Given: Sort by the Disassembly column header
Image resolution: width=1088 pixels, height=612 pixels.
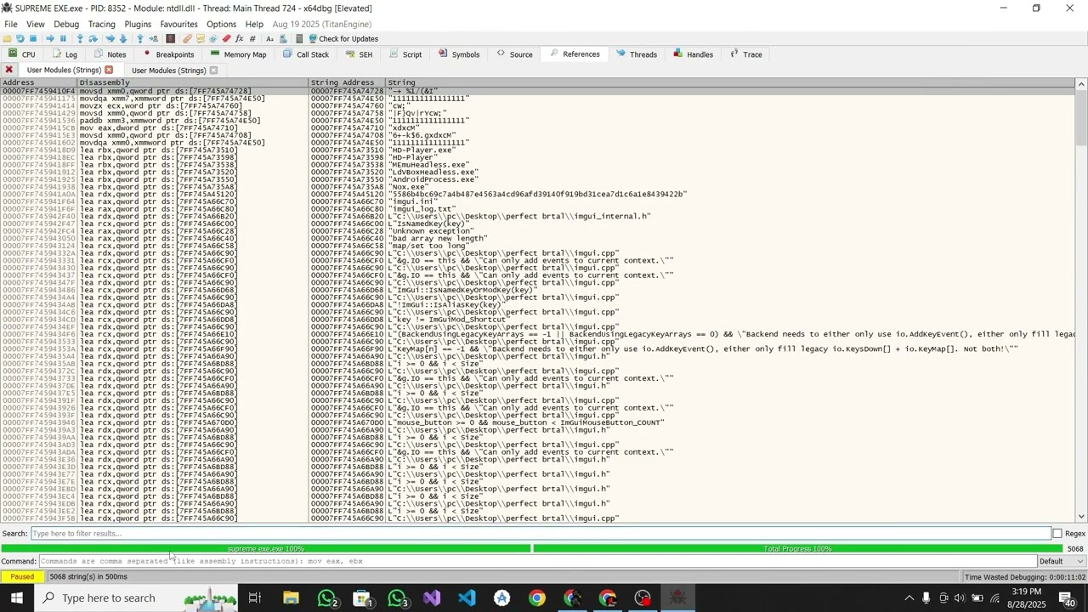Looking at the screenshot, I should (193, 82).
